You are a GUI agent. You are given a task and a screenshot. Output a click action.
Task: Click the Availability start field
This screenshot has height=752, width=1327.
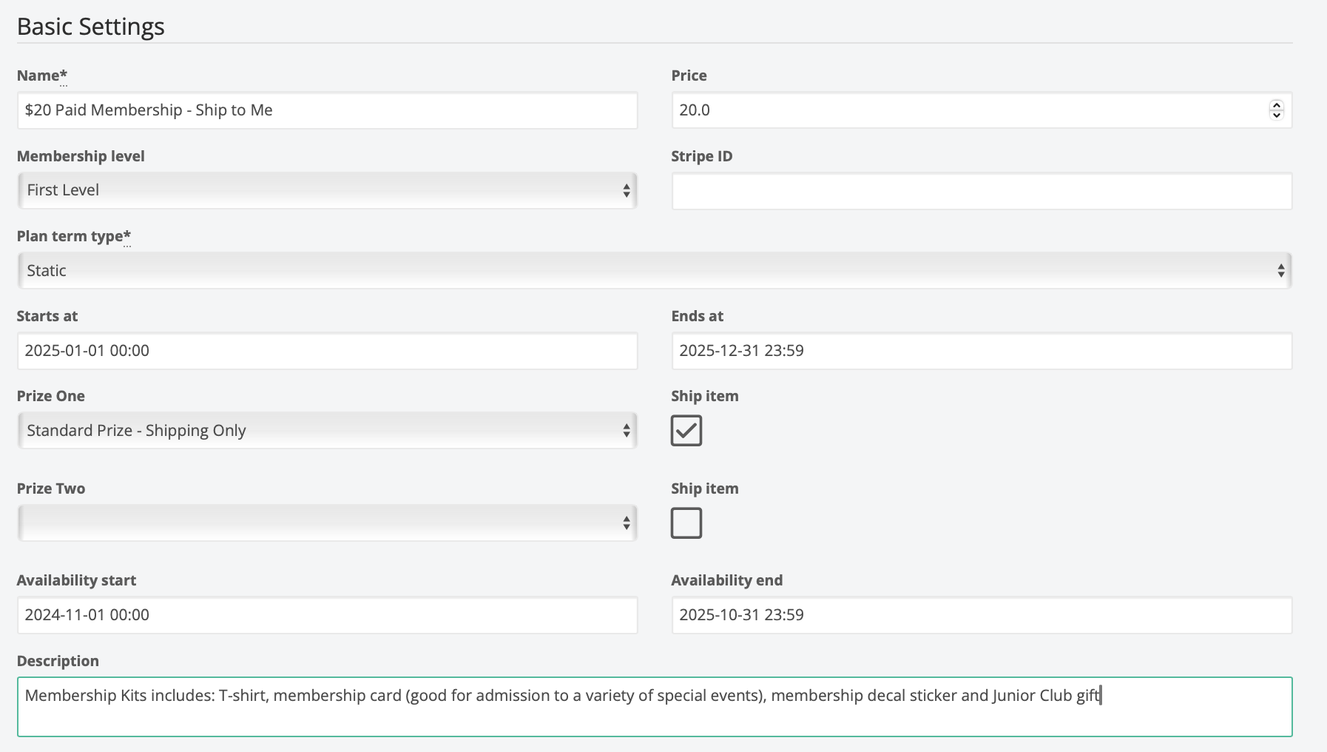(x=327, y=615)
